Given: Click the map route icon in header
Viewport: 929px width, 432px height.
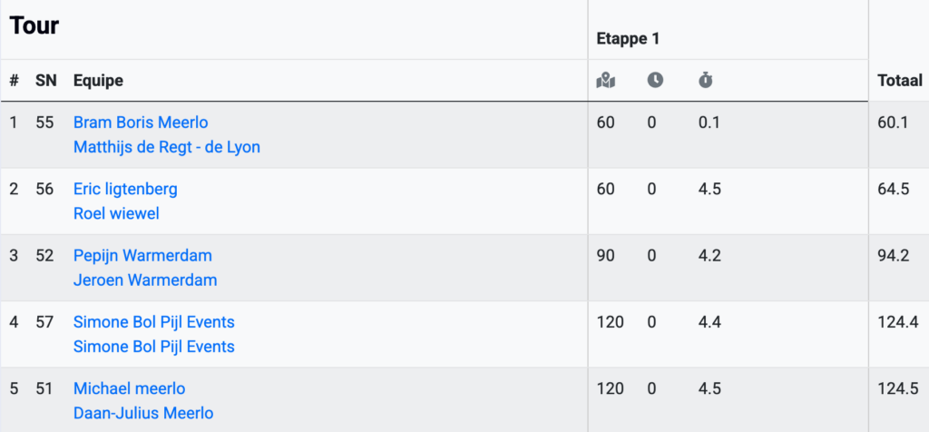Looking at the screenshot, I should [x=605, y=81].
